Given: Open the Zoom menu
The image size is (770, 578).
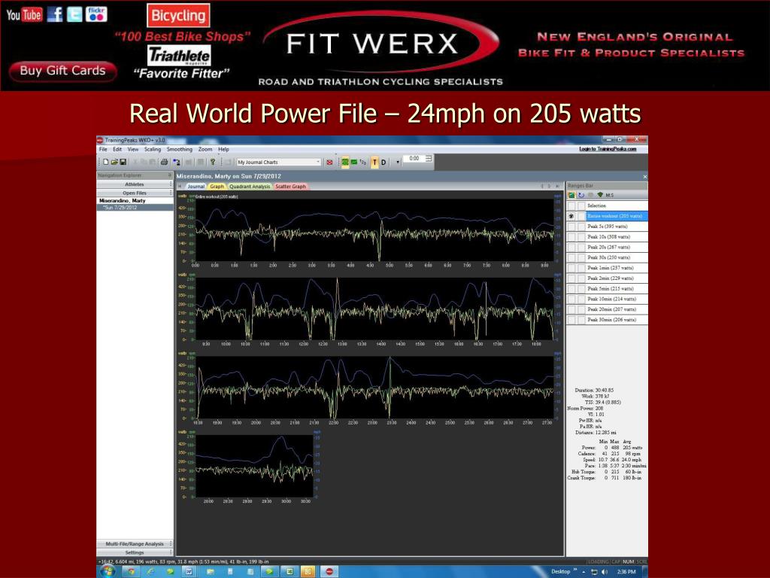Looking at the screenshot, I should click(x=205, y=150).
